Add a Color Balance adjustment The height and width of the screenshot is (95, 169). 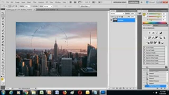point(153,38)
